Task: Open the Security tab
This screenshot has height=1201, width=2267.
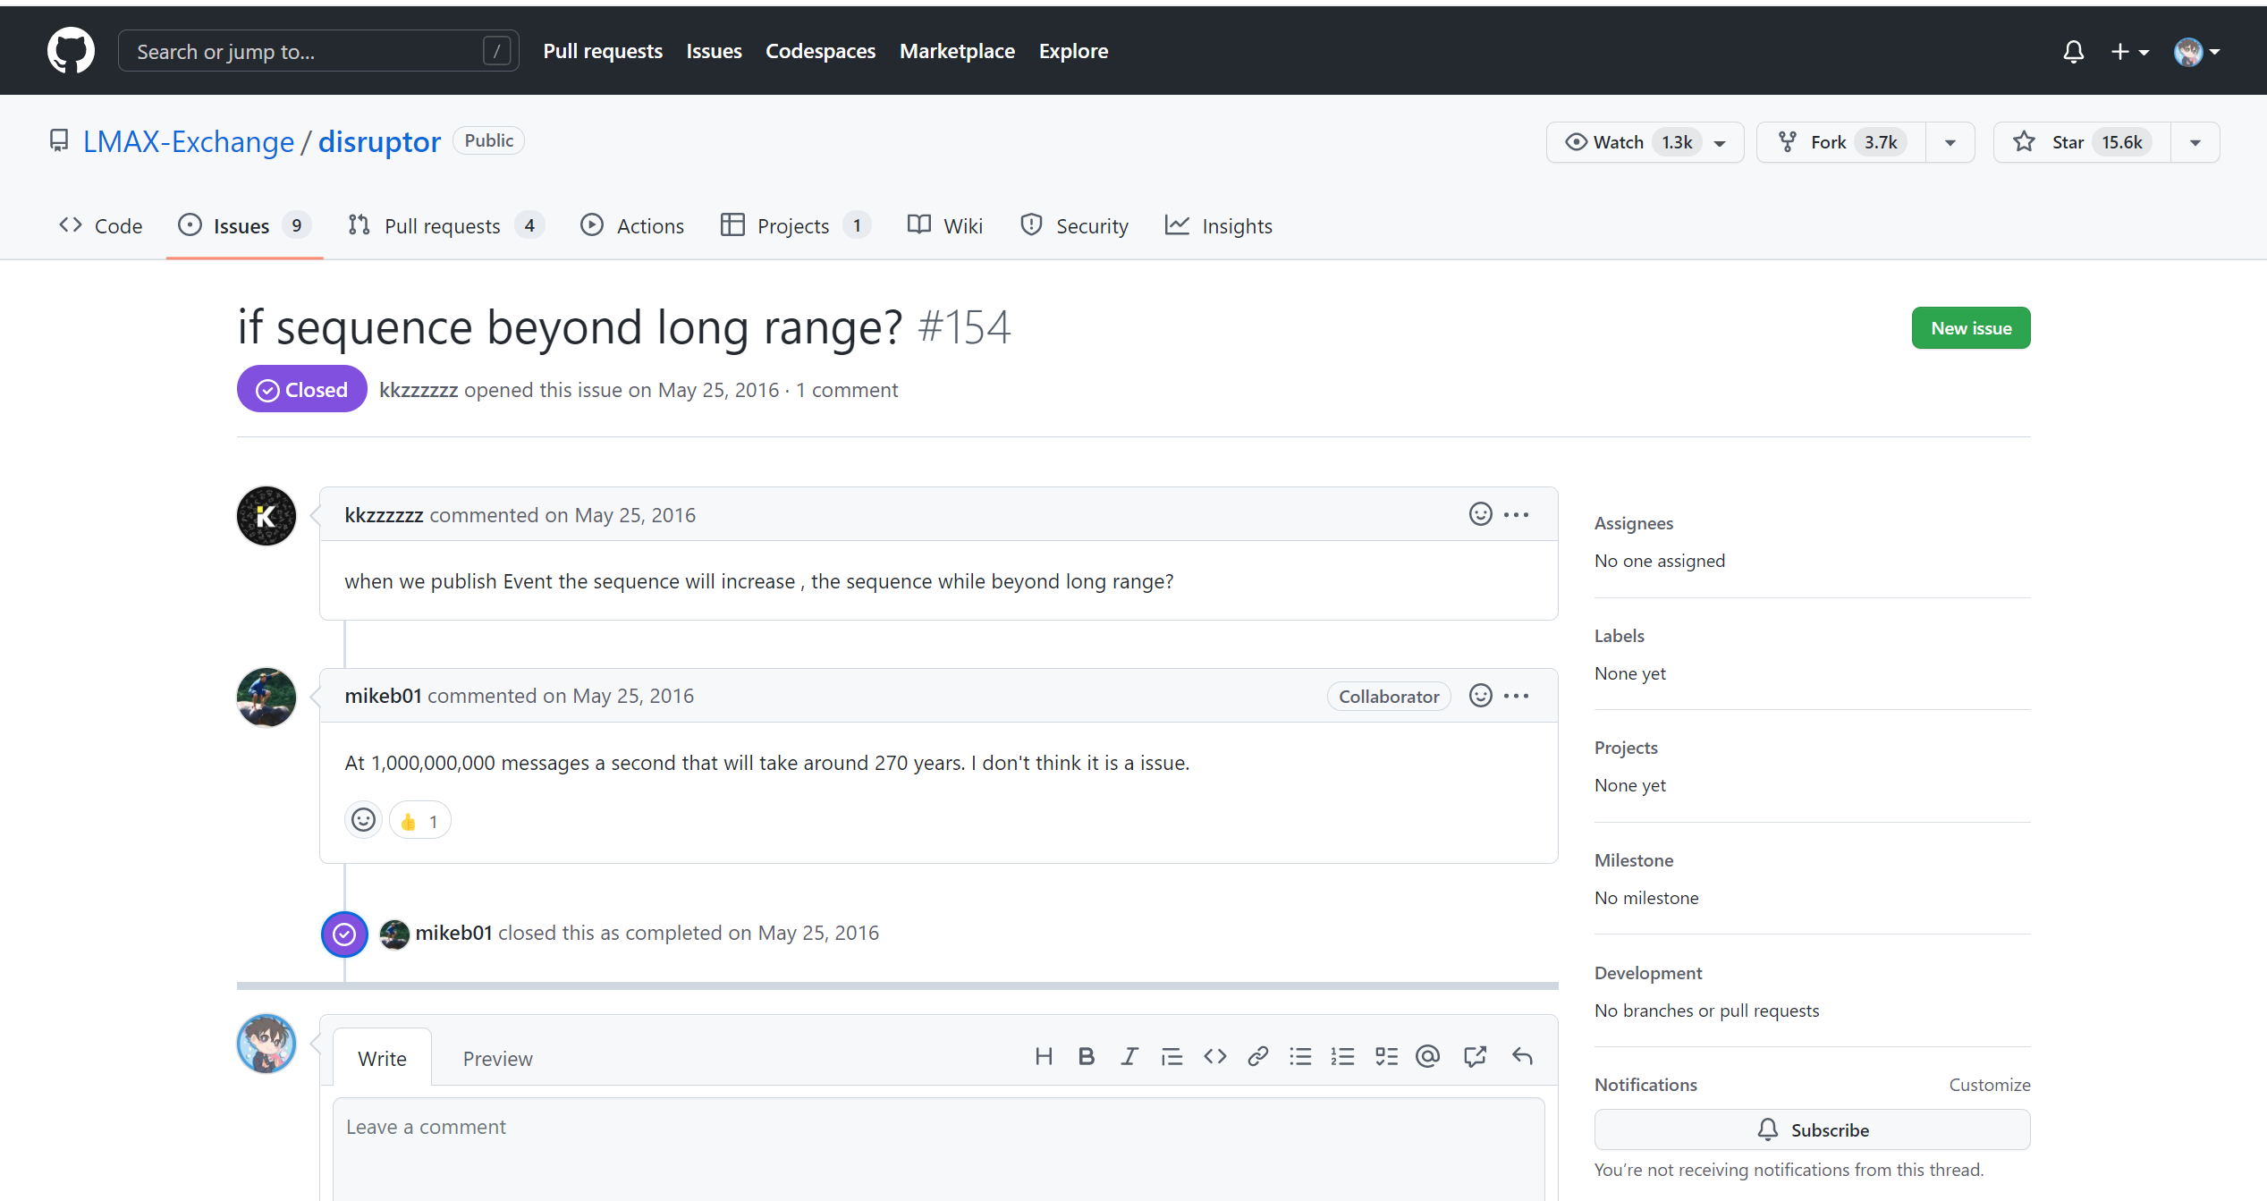Action: [x=1074, y=225]
